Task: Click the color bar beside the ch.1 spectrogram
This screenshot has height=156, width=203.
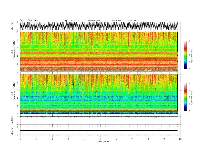Action: point(185,55)
